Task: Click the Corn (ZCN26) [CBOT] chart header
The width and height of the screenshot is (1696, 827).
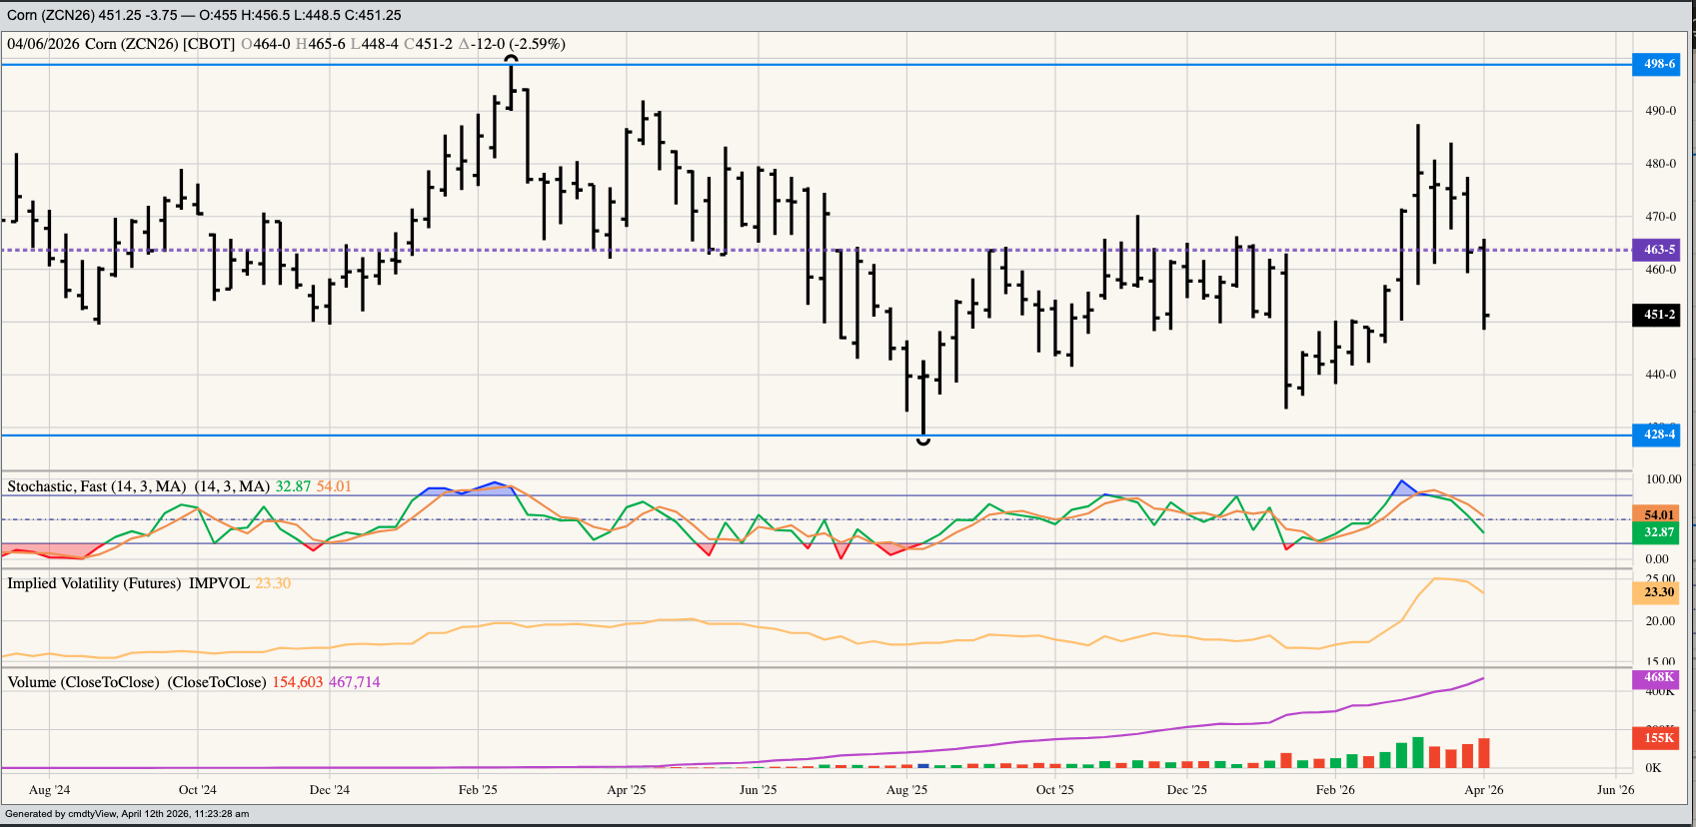Action: 160,44
